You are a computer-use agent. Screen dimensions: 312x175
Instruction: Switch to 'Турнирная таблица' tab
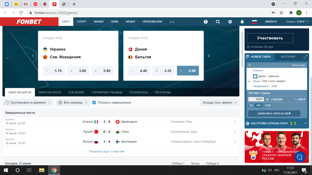pos(107,92)
